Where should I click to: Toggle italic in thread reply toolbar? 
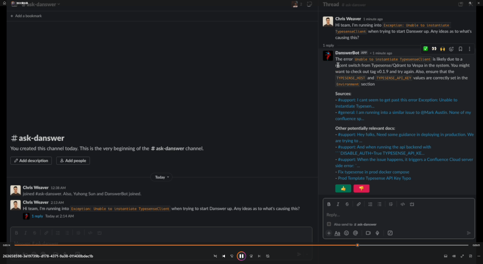click(x=338, y=204)
